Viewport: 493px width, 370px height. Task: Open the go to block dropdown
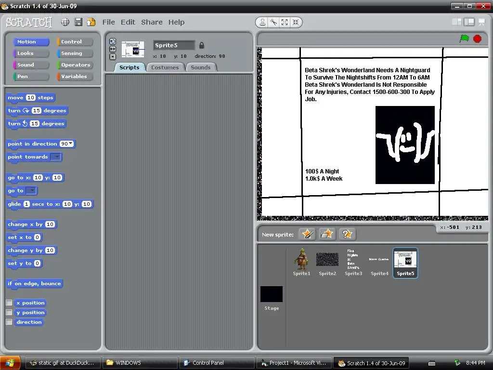coord(31,191)
